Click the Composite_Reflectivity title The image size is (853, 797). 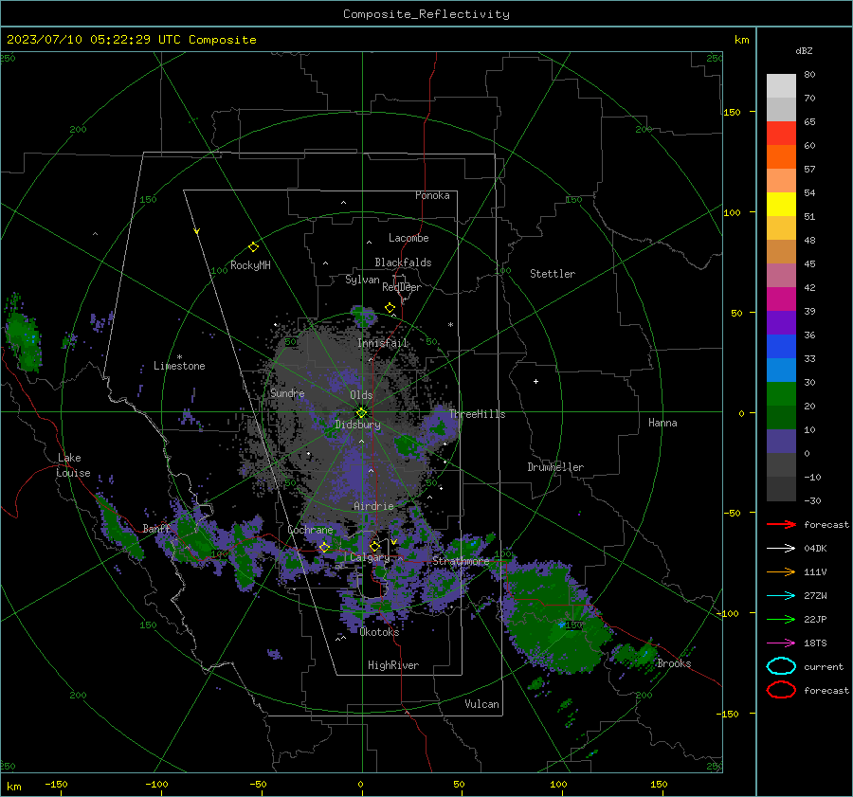point(426,14)
